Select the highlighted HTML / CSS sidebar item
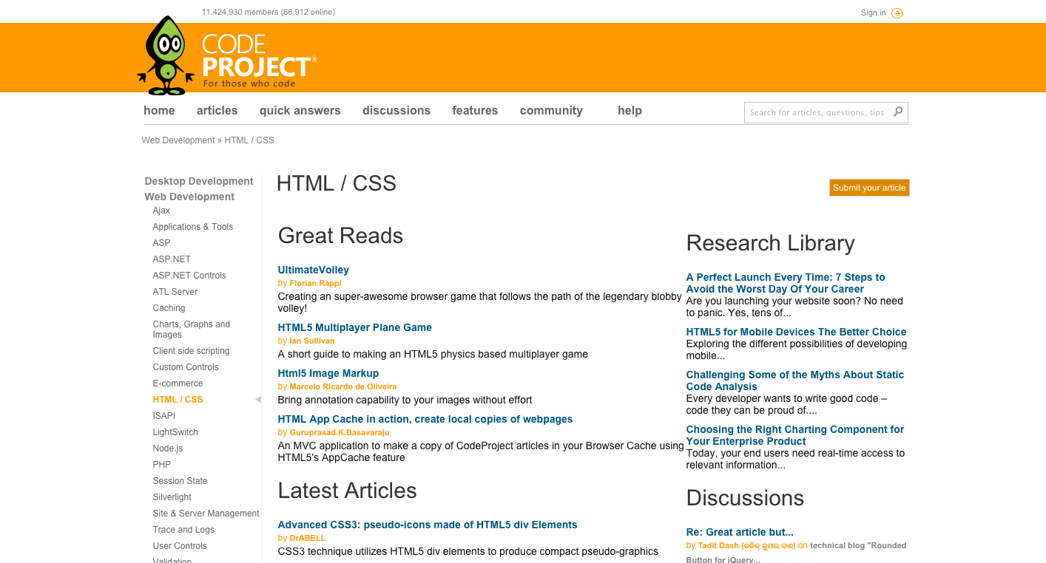The height and width of the screenshot is (563, 1046). click(x=178, y=400)
